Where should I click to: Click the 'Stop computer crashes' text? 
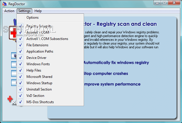[x=106, y=74]
